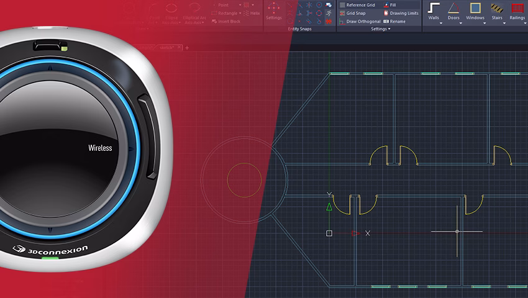The image size is (528, 298).
Task: Select the Walls tool icon
Action: tap(434, 8)
